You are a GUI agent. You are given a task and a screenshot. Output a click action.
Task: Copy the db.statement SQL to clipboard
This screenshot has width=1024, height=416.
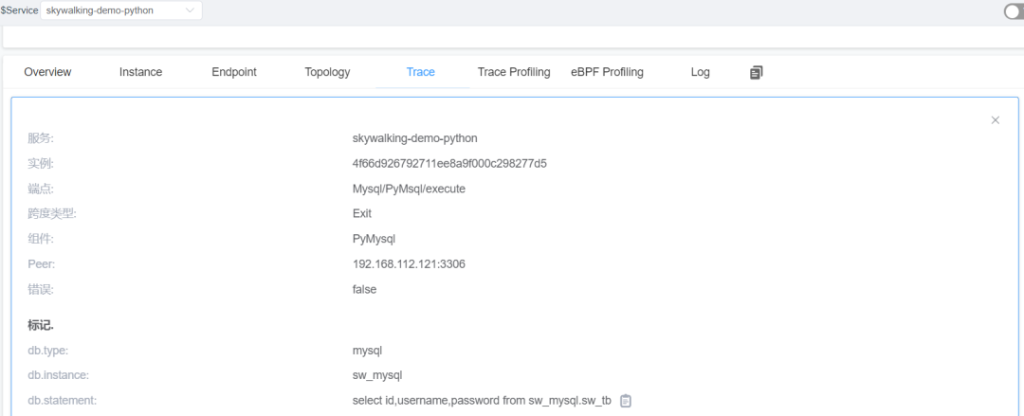point(626,400)
